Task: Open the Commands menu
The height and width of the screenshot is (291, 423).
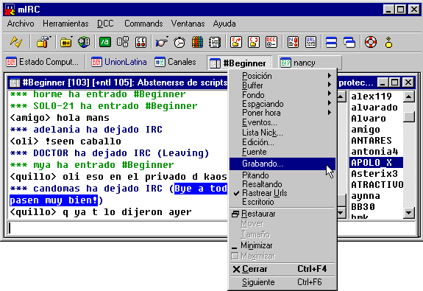Action: [143, 24]
